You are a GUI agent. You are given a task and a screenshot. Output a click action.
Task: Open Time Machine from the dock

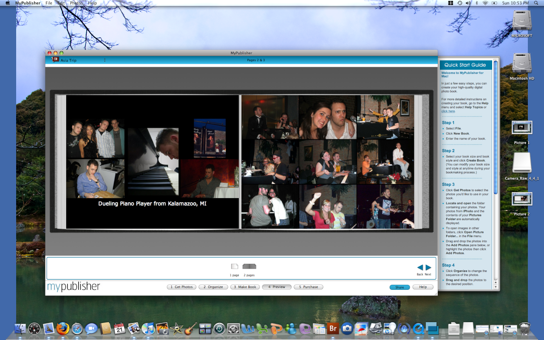pos(219,328)
